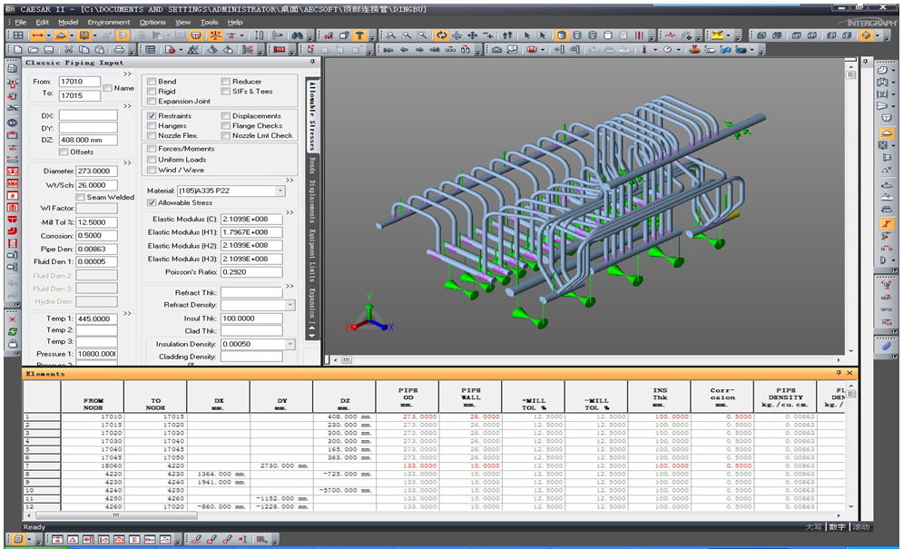
Task: Click the Cut scissors icon
Action: 68,49
